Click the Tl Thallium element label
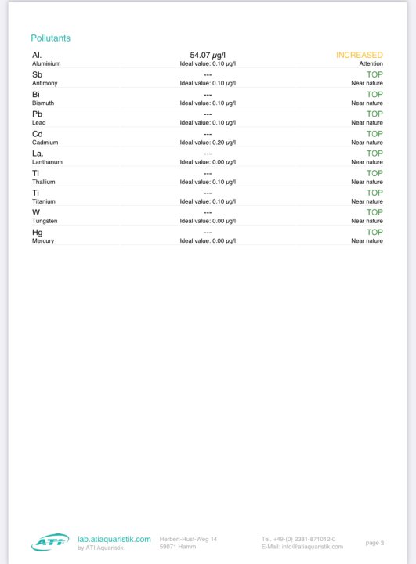This screenshot has width=416, height=564. [x=44, y=177]
